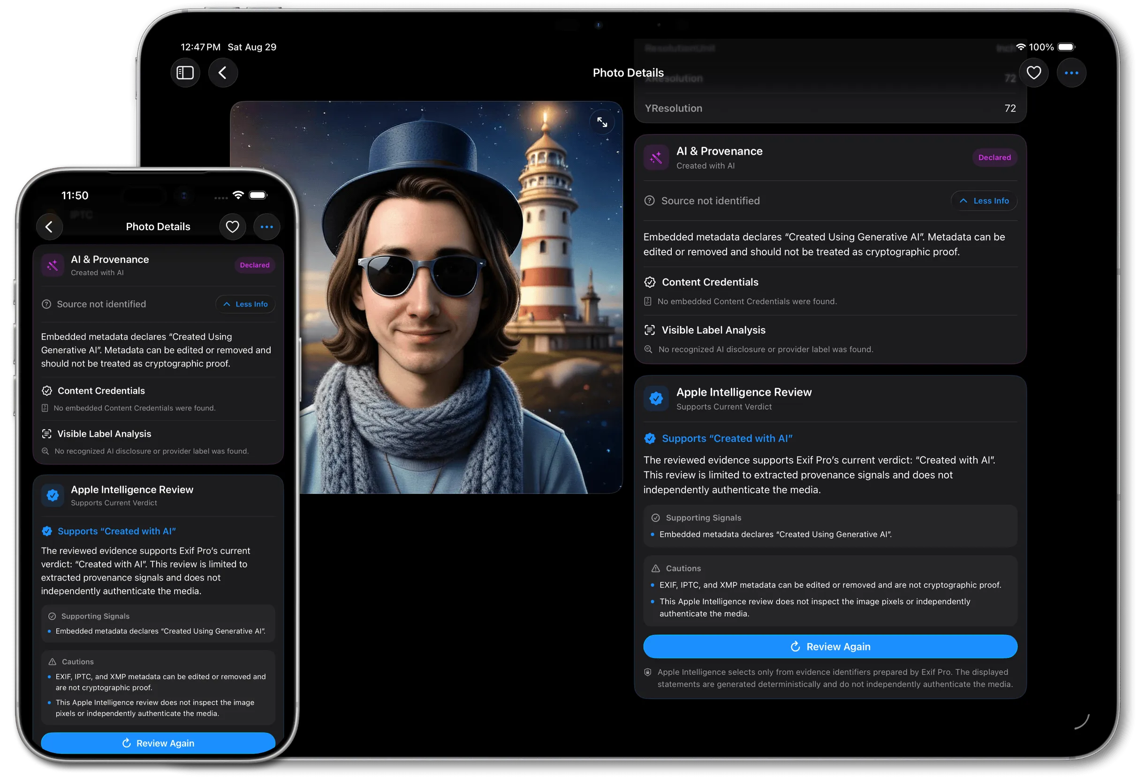The height and width of the screenshot is (777, 1137).
Task: Favorite the photo with the iPad heart button
Action: coord(1033,73)
